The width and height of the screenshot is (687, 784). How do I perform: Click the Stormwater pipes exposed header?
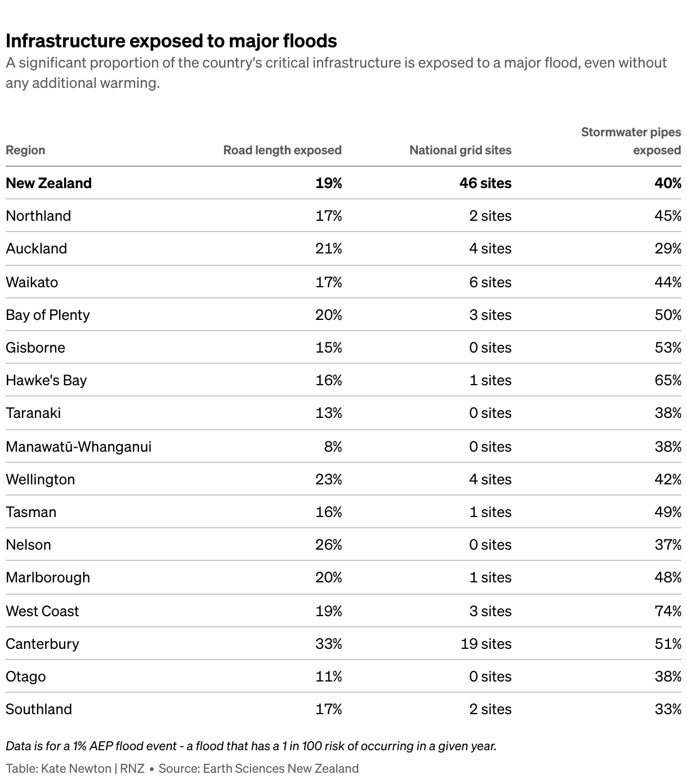tap(631, 141)
